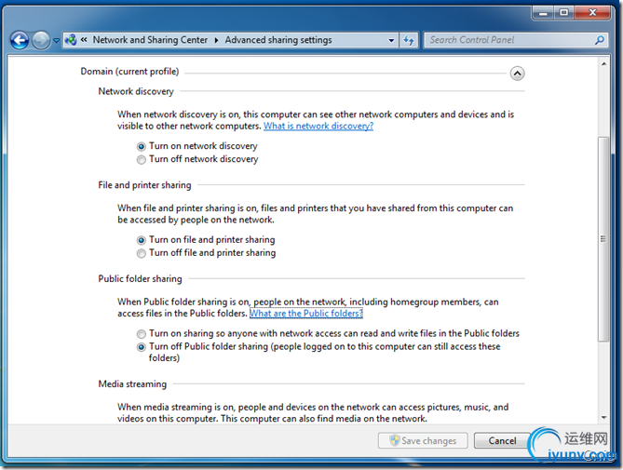Select Turn on network discovery
Viewport: 623px width, 470px height.
pos(197,146)
